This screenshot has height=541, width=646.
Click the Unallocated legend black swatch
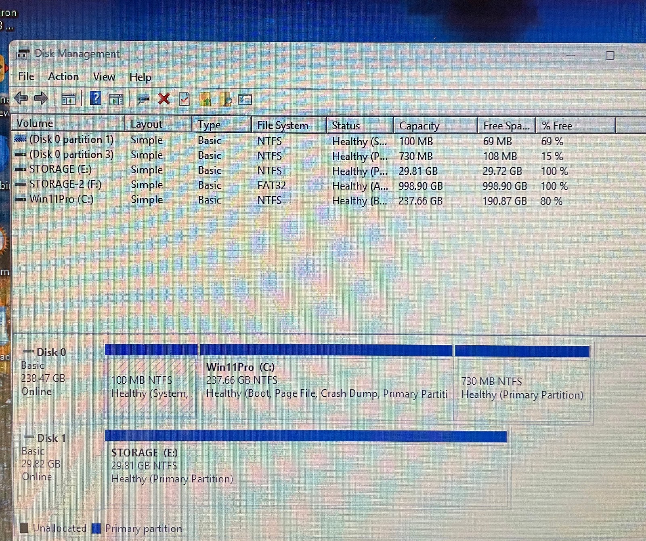[x=24, y=527]
